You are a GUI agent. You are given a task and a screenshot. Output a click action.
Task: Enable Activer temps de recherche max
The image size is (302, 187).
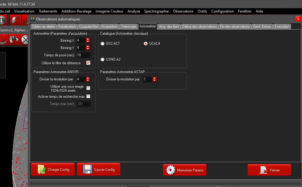click(88, 97)
